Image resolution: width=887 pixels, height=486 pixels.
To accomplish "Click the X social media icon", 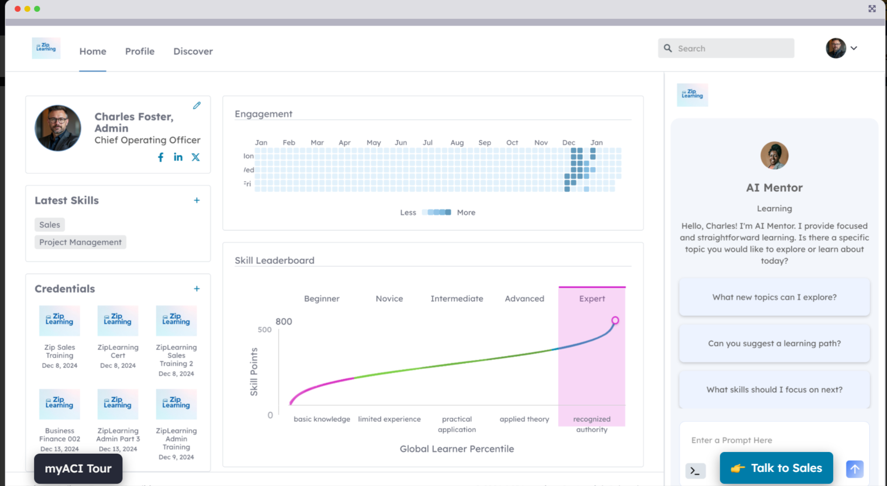I will click(x=196, y=157).
